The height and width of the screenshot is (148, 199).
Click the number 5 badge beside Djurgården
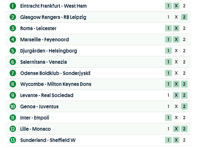point(12,51)
